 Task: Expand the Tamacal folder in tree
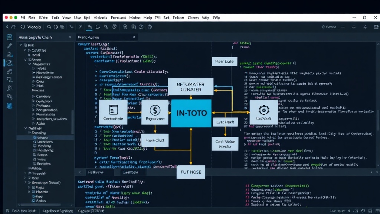coord(25,173)
